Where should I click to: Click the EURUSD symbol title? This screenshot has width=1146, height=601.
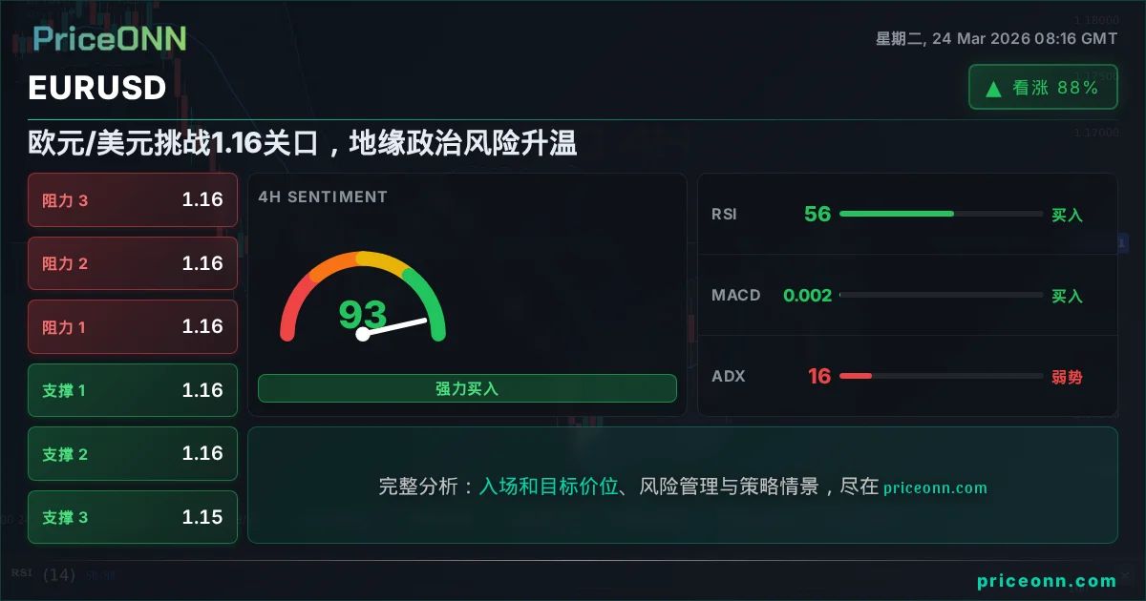pos(97,88)
